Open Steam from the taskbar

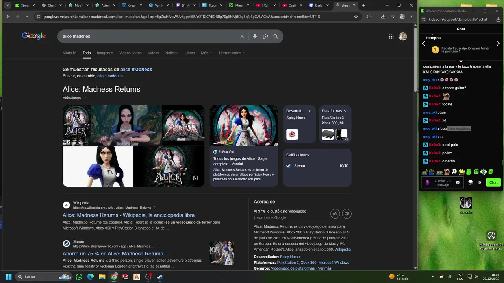click(x=160, y=277)
